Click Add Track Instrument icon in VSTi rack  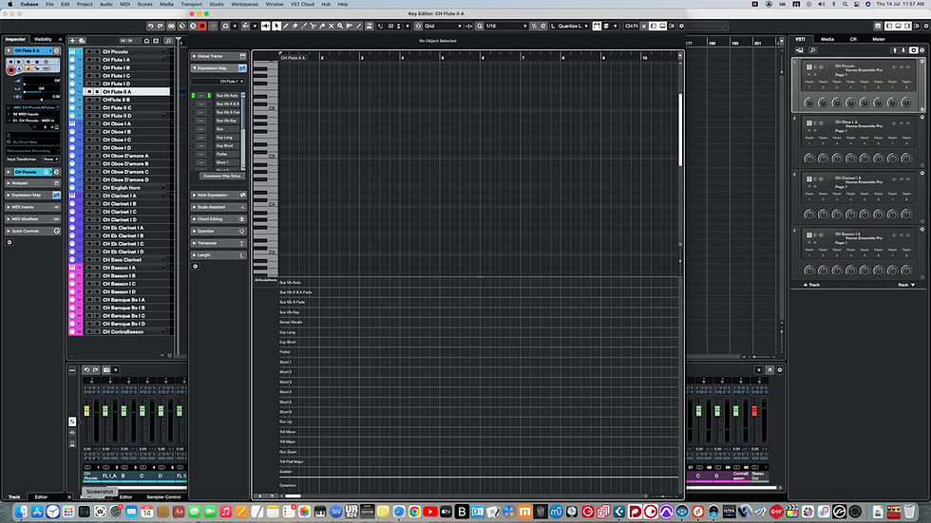(x=799, y=50)
